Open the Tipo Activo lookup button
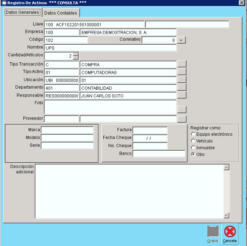 [x=182, y=72]
